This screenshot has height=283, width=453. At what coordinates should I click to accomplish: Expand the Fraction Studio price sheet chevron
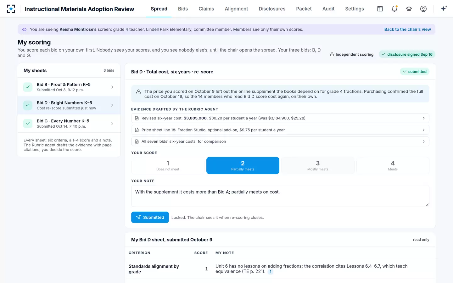pyautogui.click(x=424, y=130)
